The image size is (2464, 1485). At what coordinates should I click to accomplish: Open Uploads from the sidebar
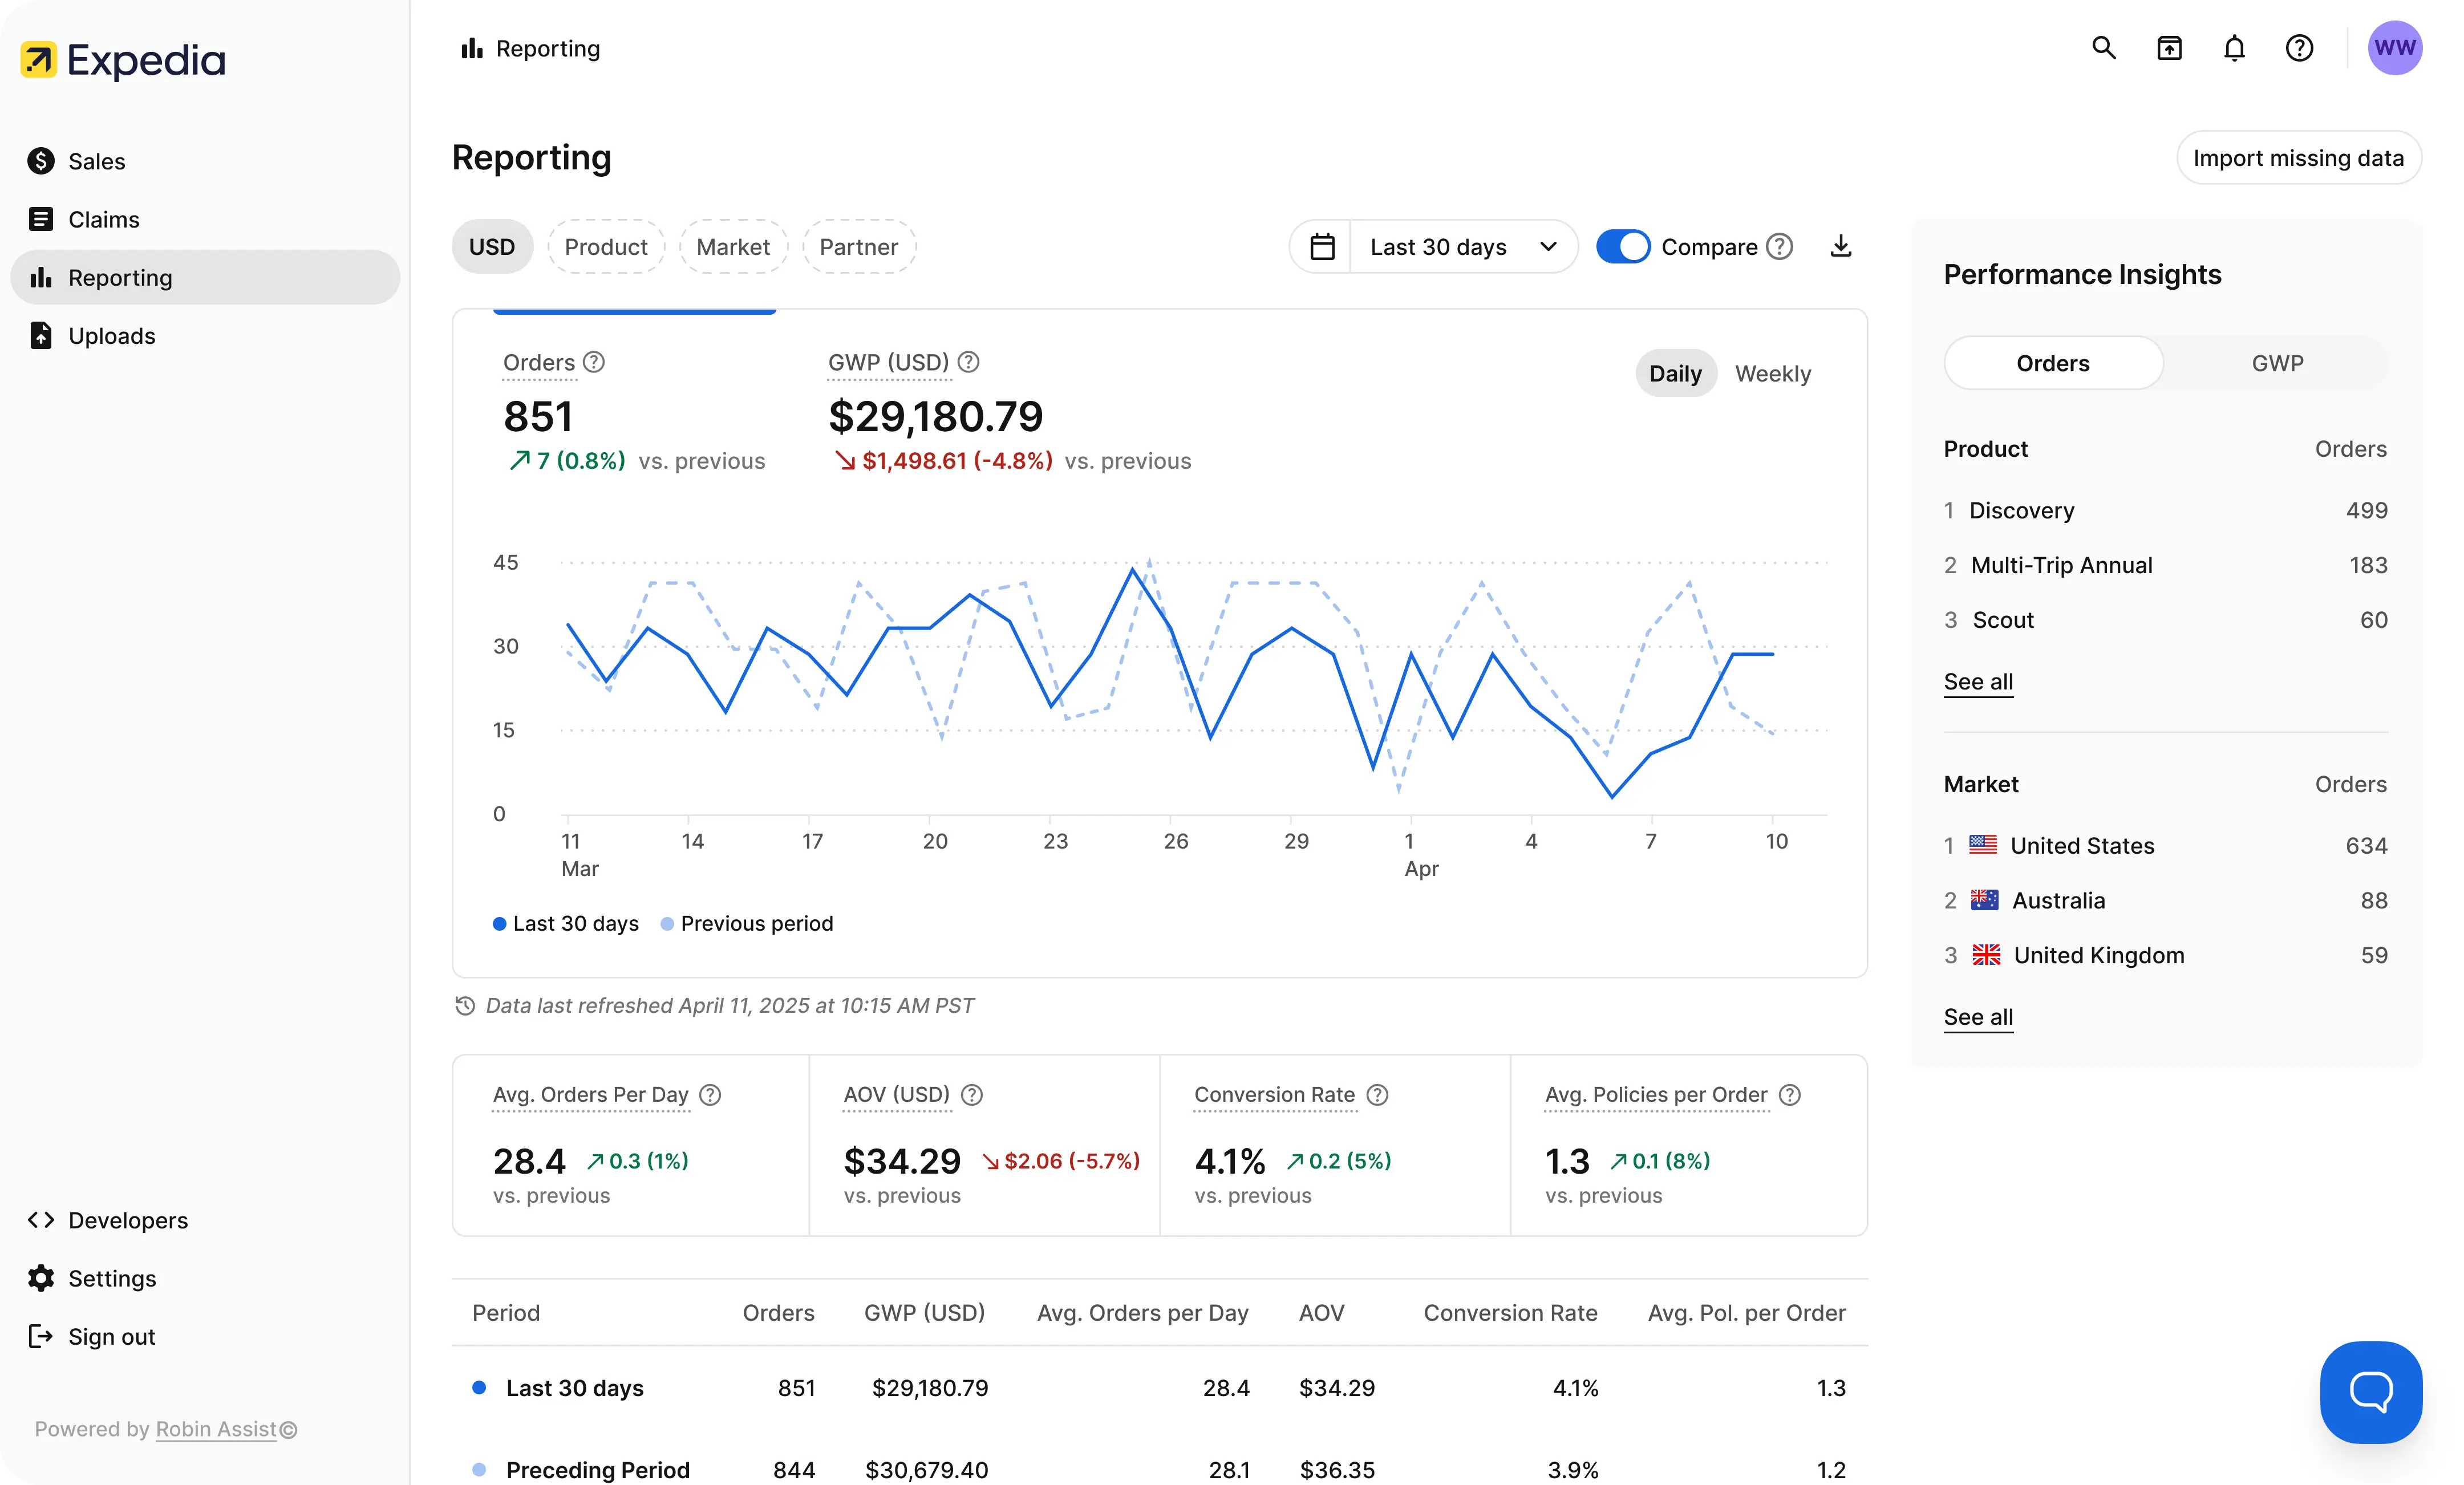[112, 335]
